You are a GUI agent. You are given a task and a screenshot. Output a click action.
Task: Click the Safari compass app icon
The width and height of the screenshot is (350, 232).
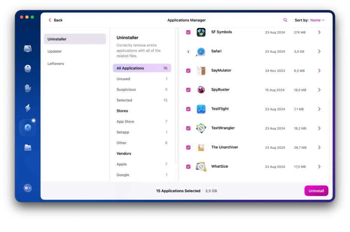201,52
